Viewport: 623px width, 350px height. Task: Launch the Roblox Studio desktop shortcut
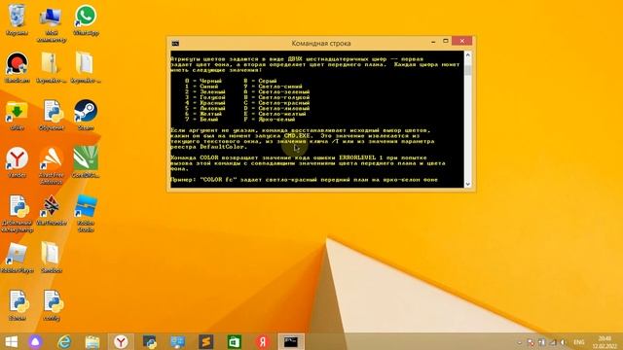(86, 213)
